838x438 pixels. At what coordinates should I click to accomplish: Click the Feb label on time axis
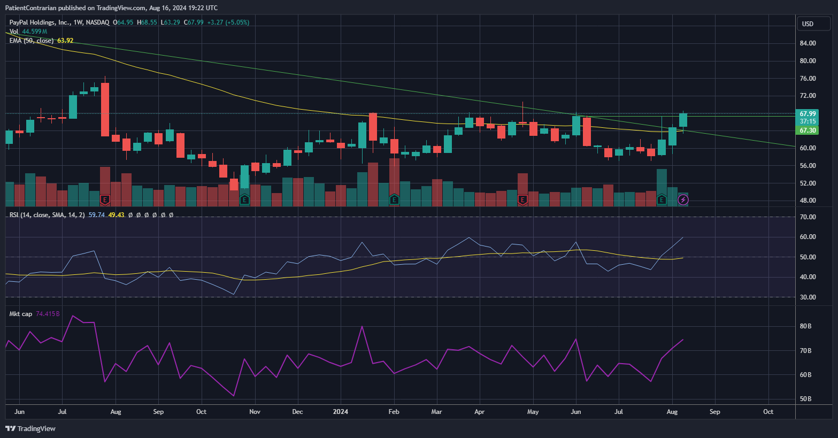[394, 412]
